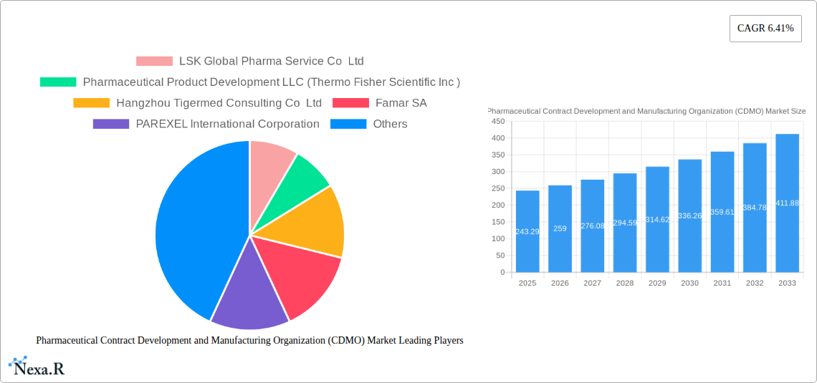Toggle the LSK Global Pharma legend swatch
Image resolution: width=817 pixels, height=383 pixels.
(154, 62)
